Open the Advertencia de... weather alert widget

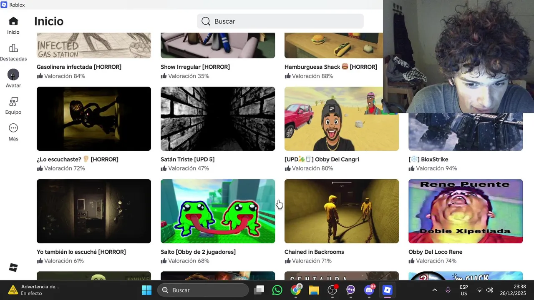click(x=33, y=290)
